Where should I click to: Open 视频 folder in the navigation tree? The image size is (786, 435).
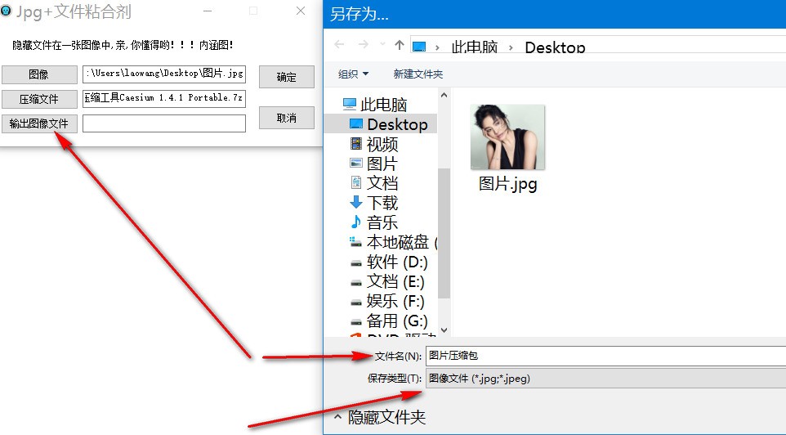pos(382,145)
